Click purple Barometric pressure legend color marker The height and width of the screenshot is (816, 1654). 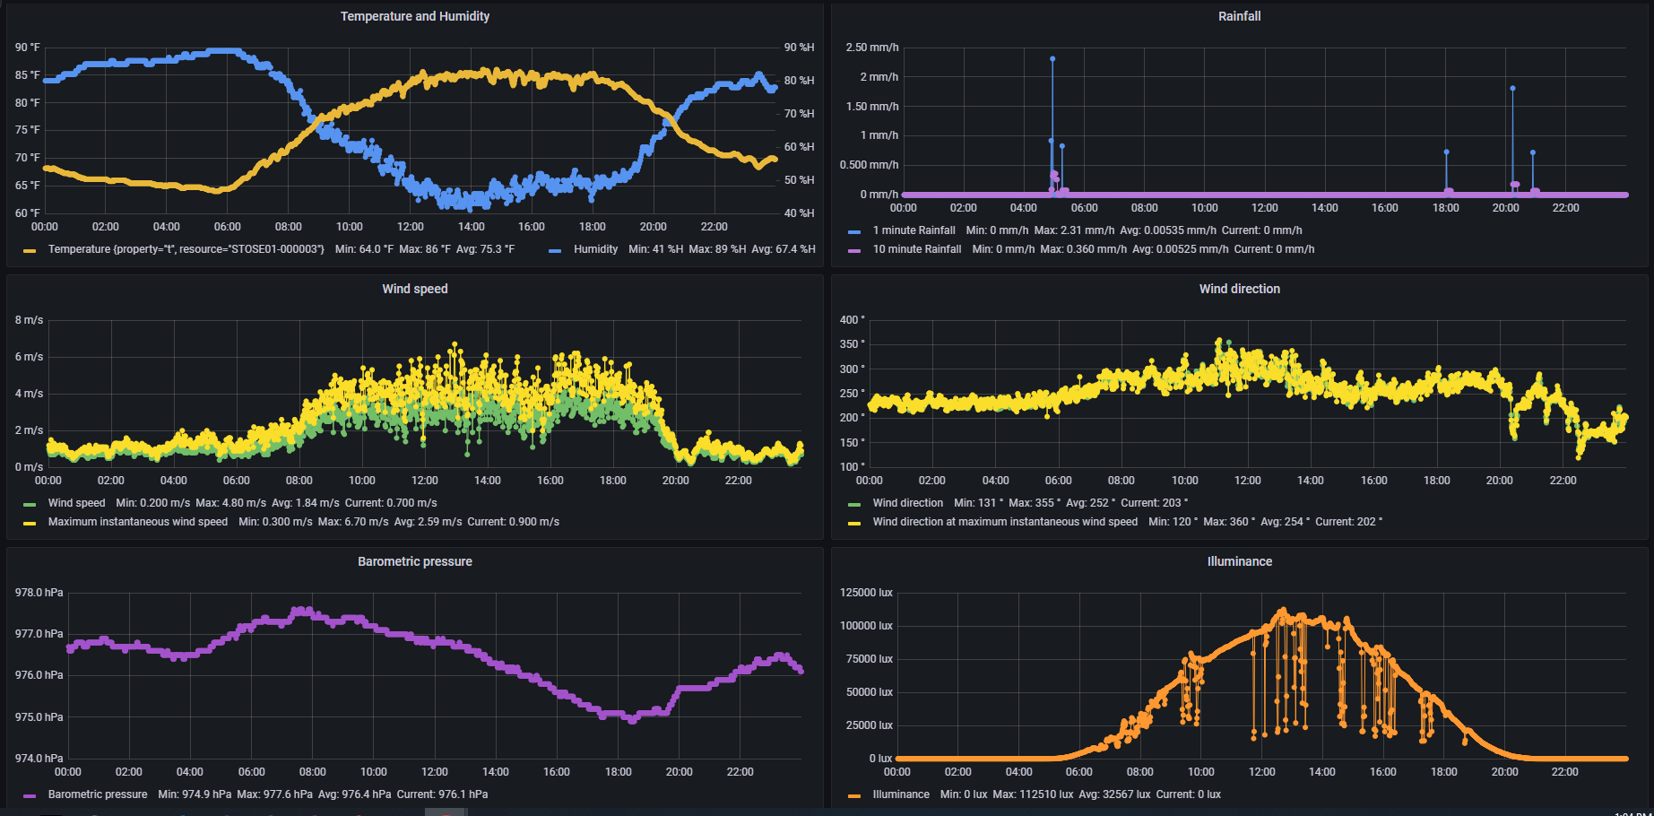[30, 795]
